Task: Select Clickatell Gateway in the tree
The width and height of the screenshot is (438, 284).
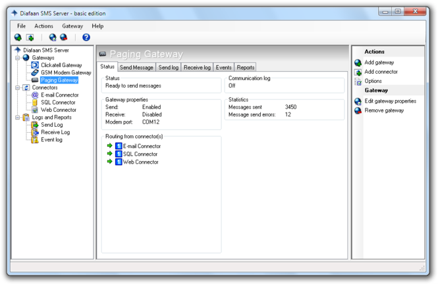Action: tap(61, 65)
